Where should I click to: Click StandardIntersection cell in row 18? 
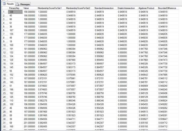click(105, 75)
